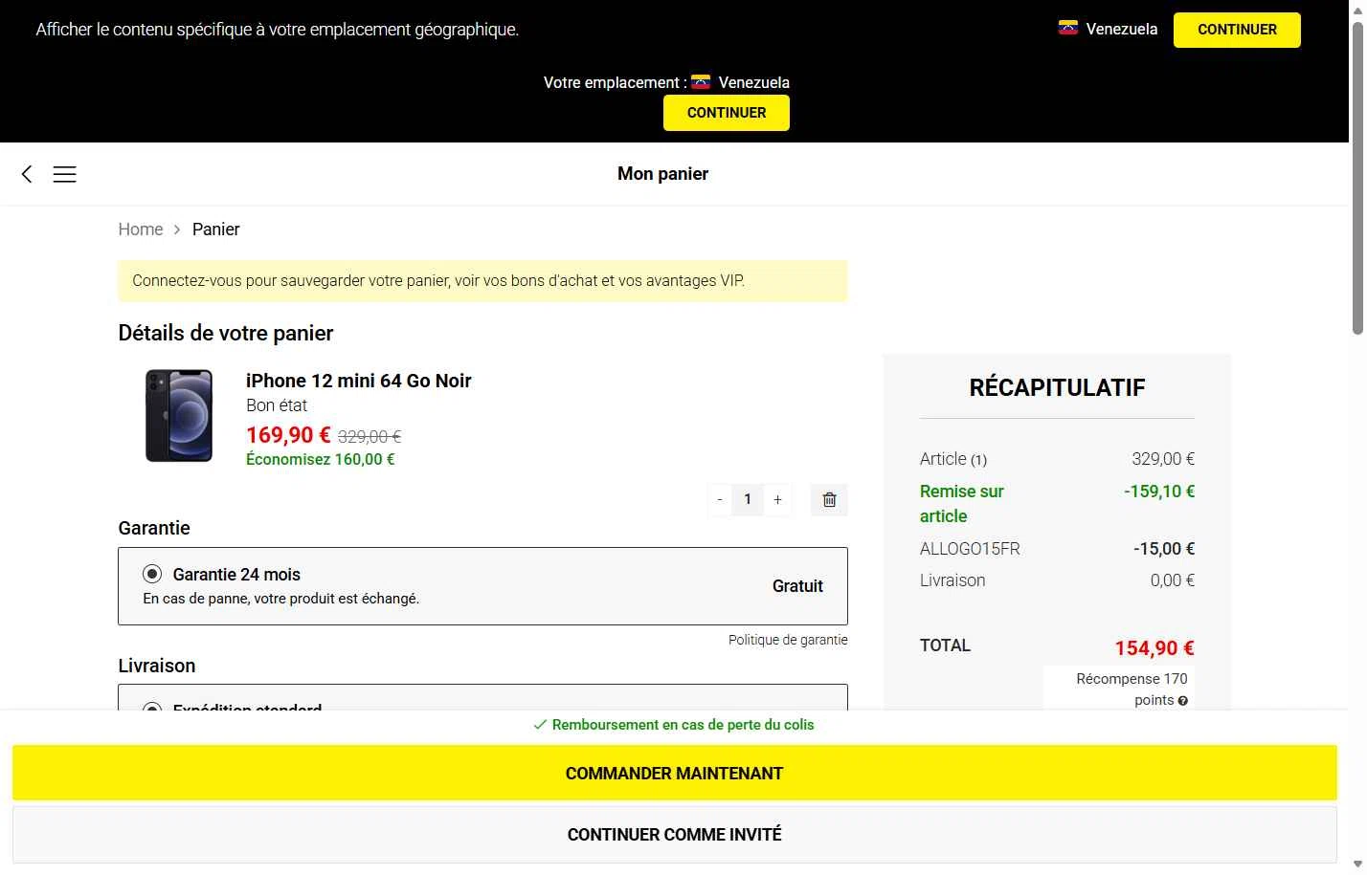1367x875 pixels.
Task: Click the quantity field showing 1
Action: click(x=748, y=499)
